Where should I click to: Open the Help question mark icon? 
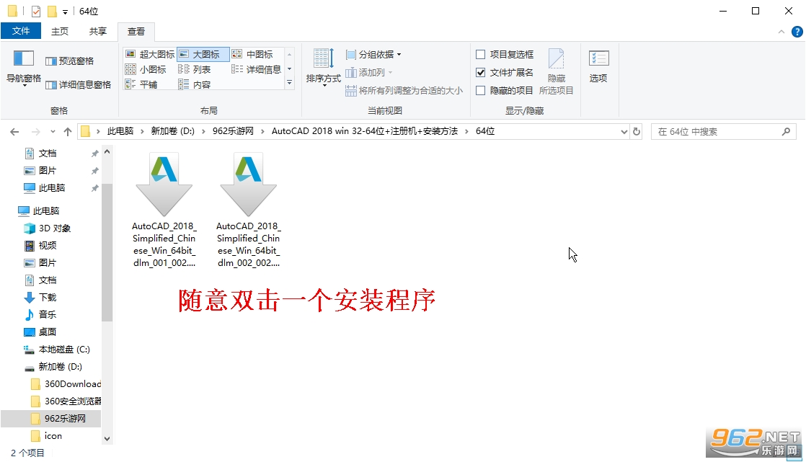click(797, 32)
